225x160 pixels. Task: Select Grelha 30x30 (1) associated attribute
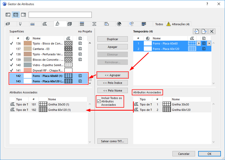tap(49, 104)
